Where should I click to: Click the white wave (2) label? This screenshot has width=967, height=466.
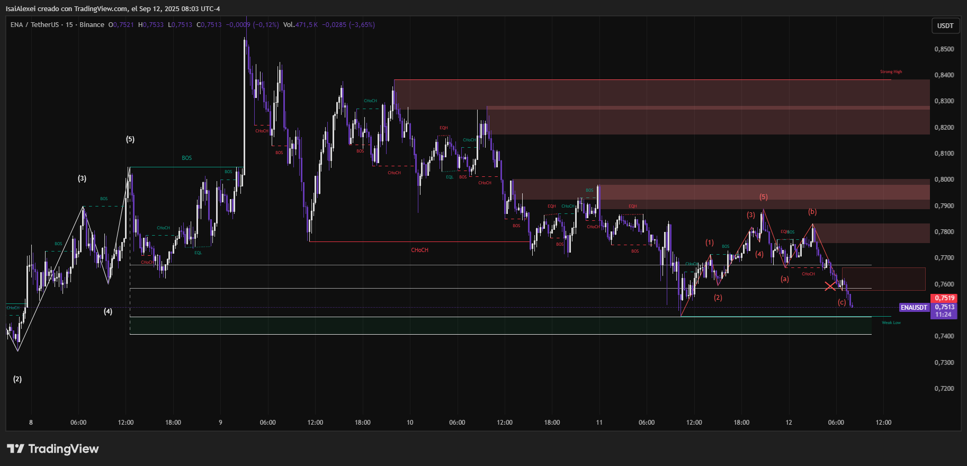pyautogui.click(x=17, y=379)
